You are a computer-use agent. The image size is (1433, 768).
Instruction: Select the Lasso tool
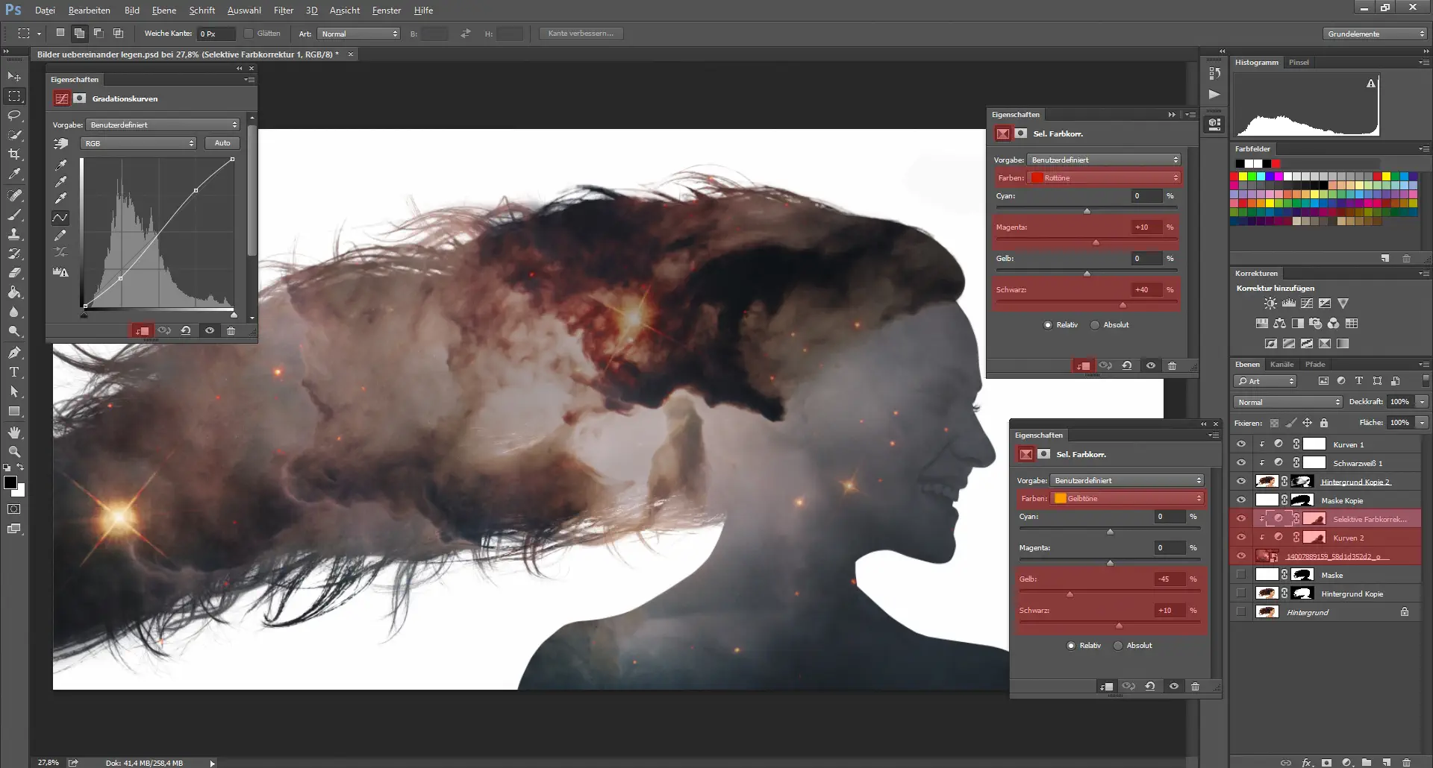13,116
